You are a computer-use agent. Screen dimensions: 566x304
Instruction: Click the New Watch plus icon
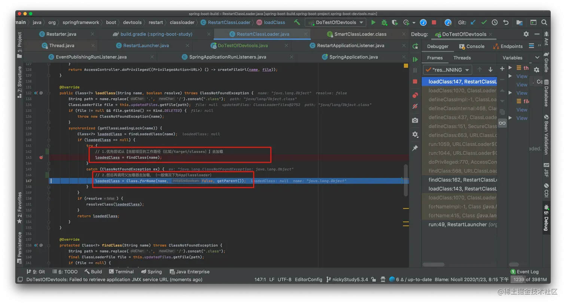[x=502, y=69]
